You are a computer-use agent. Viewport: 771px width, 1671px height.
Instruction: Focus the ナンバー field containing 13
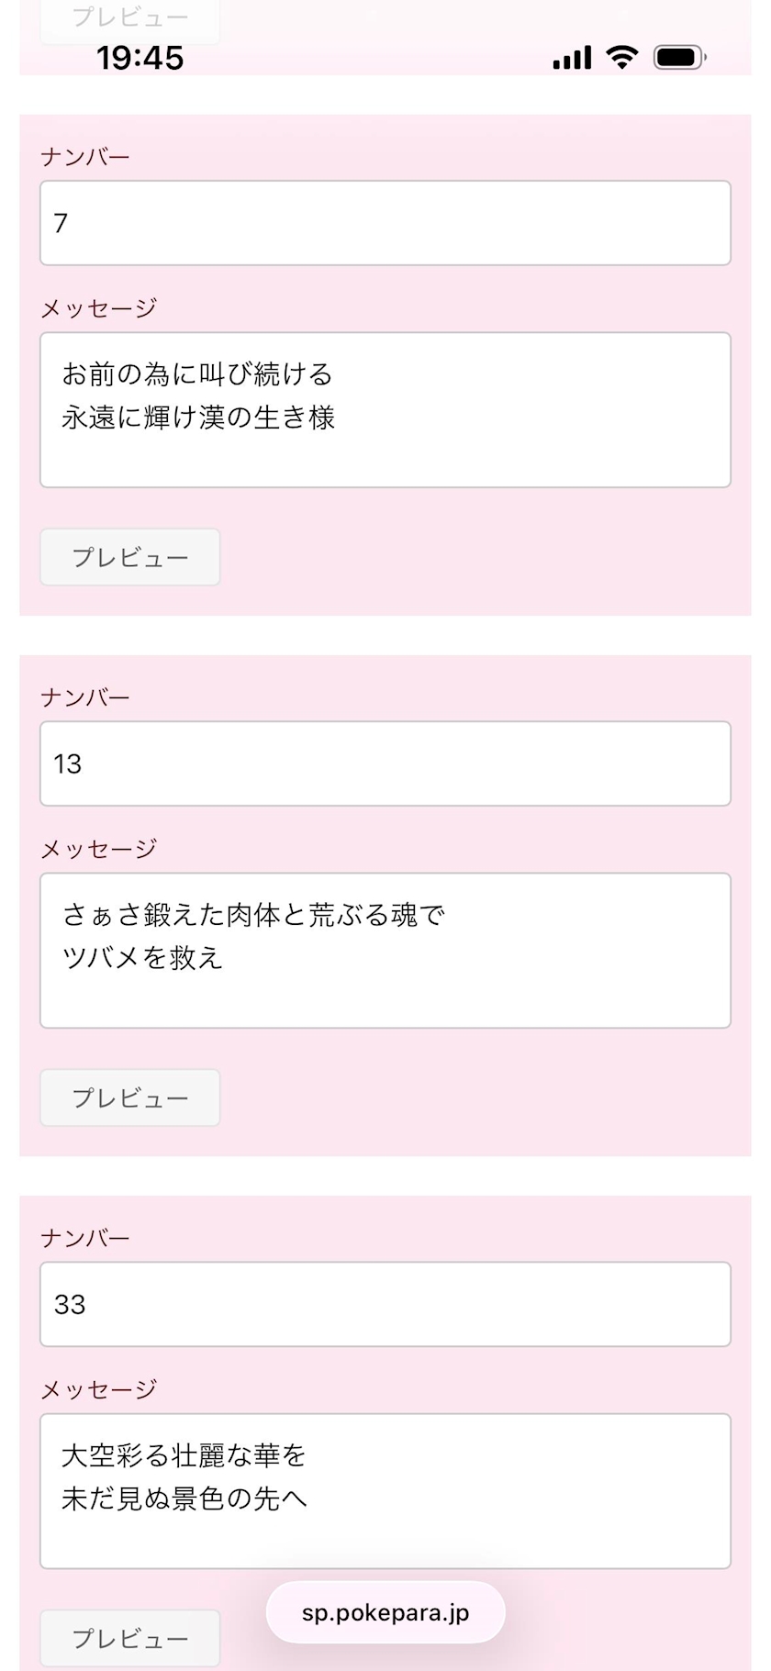385,763
